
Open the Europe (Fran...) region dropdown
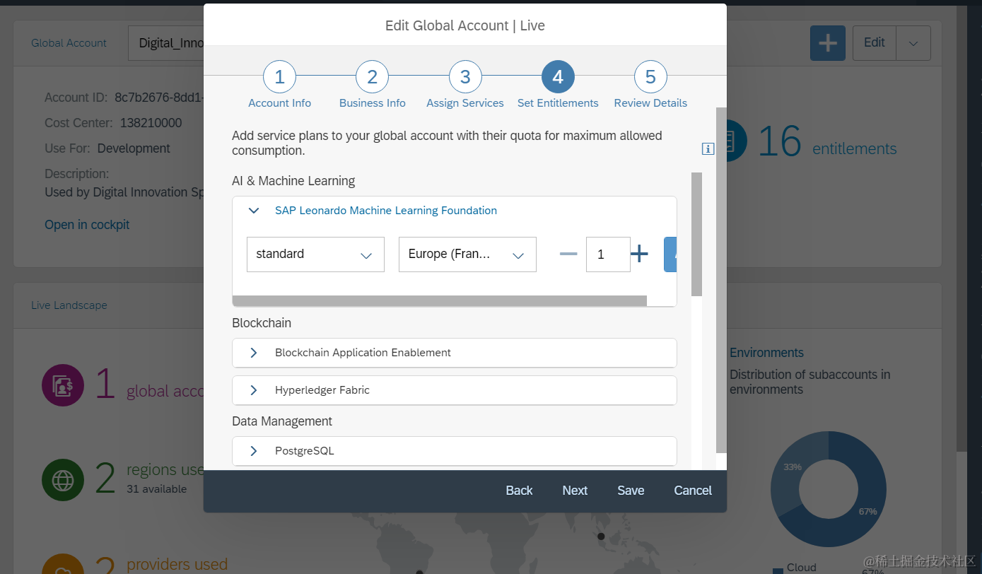[x=467, y=254]
